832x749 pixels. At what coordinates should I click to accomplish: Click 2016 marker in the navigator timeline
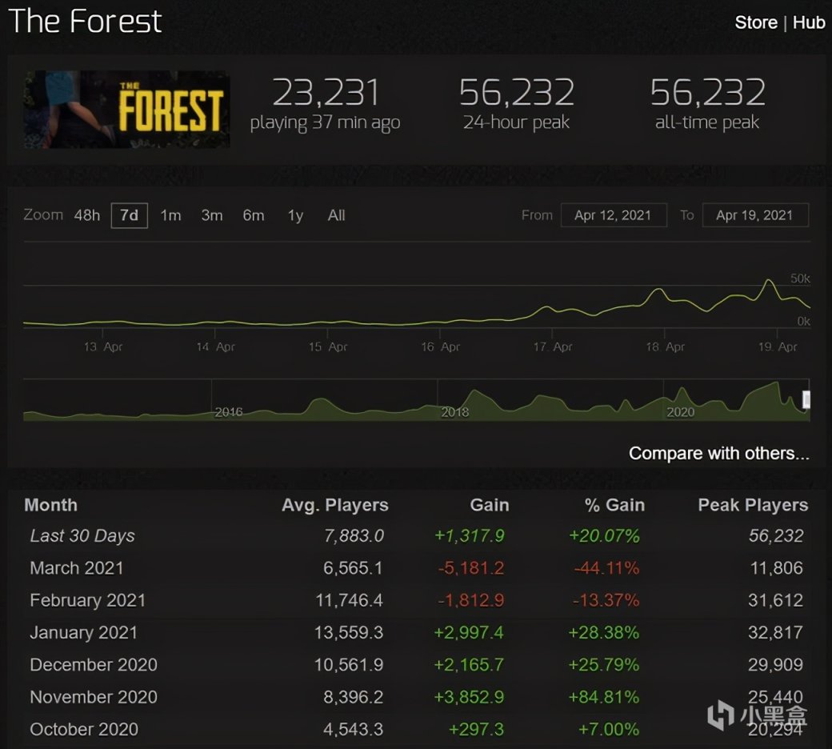tap(229, 412)
